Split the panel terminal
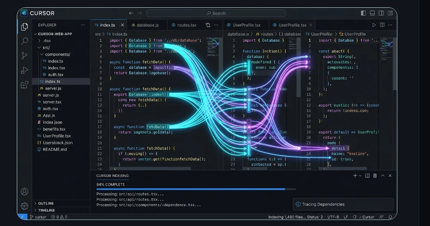The width and height of the screenshot is (430, 226). pos(367,176)
